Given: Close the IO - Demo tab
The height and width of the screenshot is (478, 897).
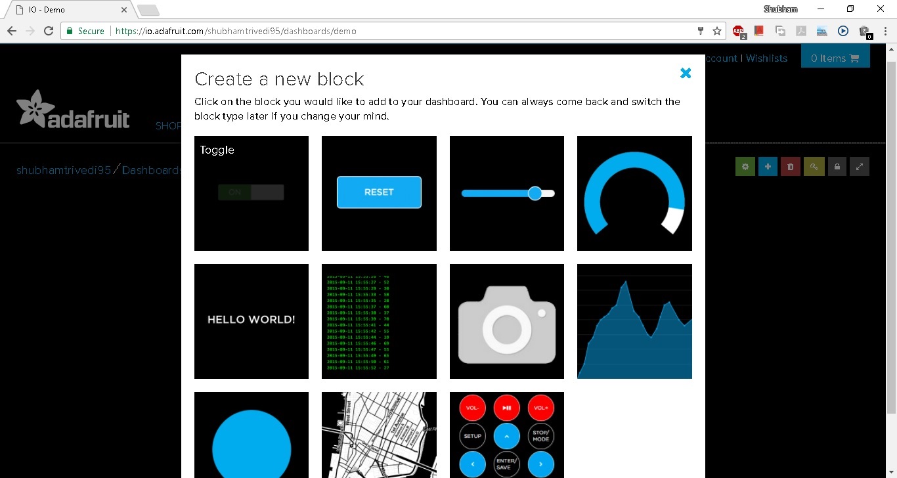Looking at the screenshot, I should coord(124,10).
